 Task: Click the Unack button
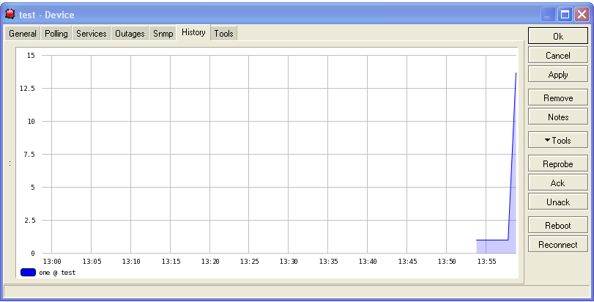coord(558,202)
